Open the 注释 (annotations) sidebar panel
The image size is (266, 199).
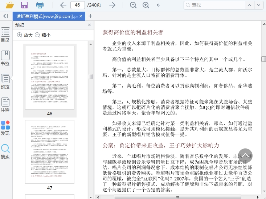tap(5, 105)
